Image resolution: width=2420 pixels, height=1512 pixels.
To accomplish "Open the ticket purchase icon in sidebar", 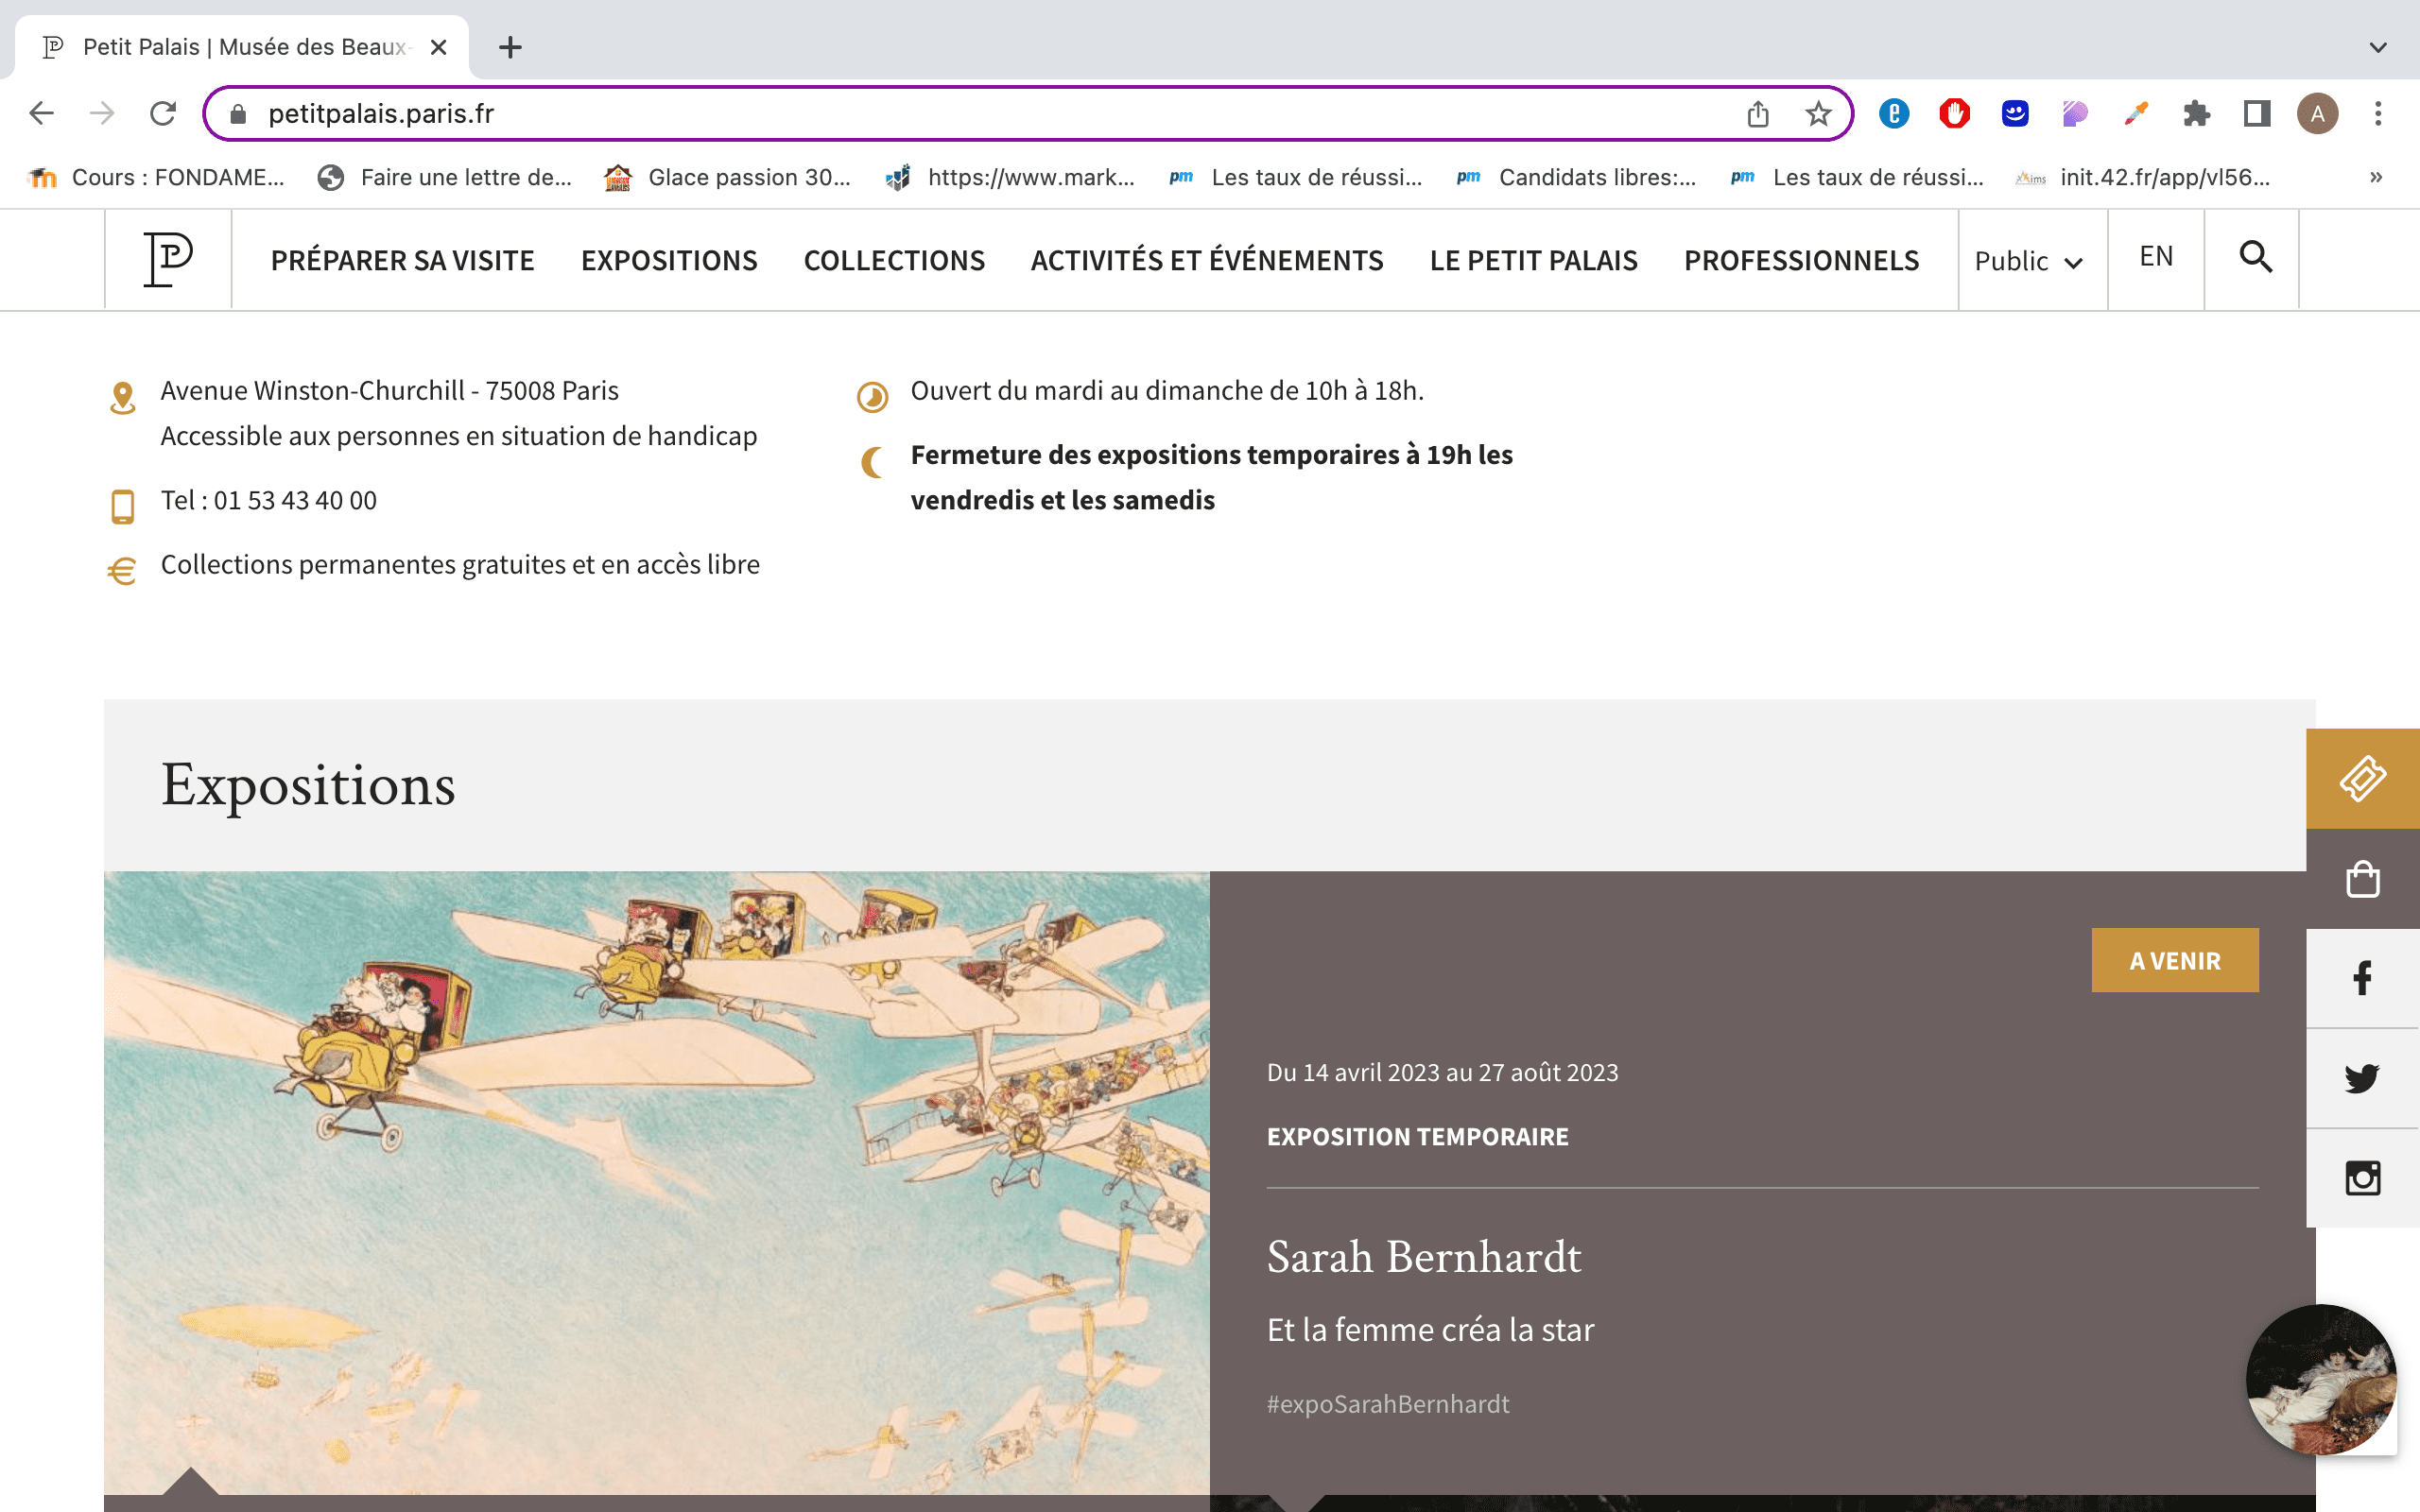I will (x=2362, y=778).
